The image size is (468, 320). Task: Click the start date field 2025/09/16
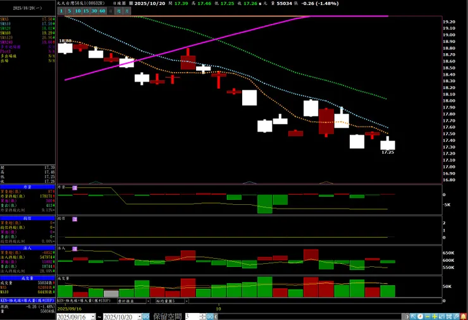[73, 317]
